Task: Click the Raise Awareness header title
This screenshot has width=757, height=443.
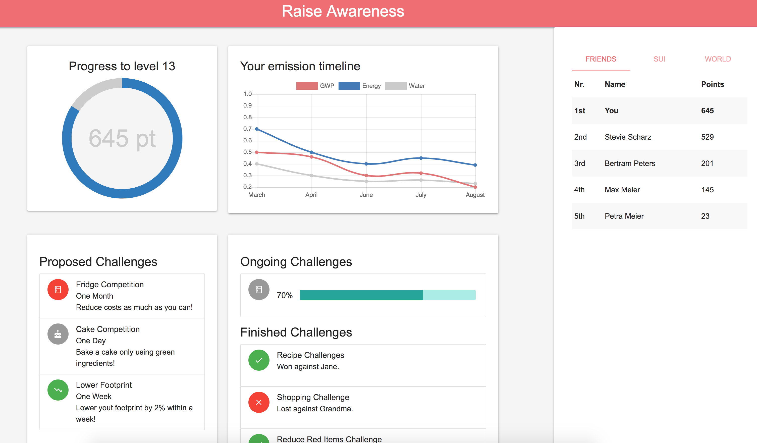Action: pyautogui.click(x=343, y=11)
